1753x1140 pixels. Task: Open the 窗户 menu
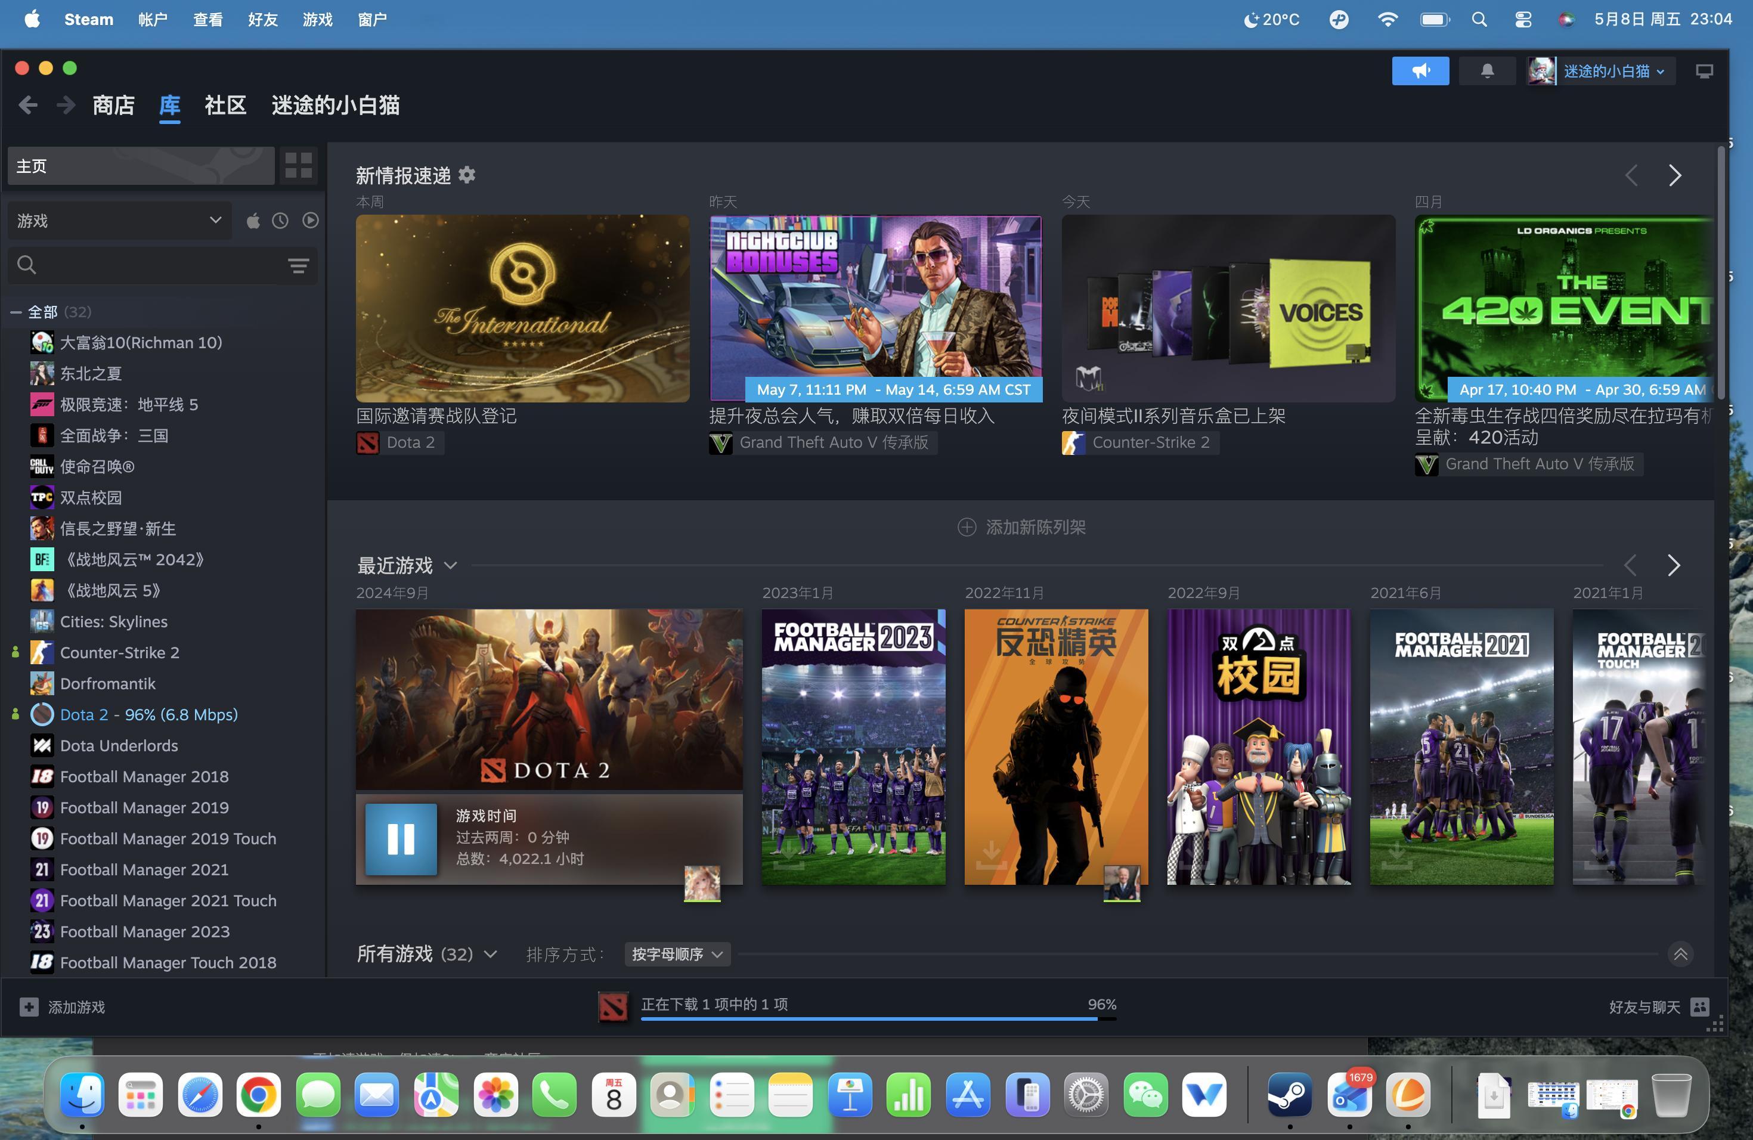[372, 19]
